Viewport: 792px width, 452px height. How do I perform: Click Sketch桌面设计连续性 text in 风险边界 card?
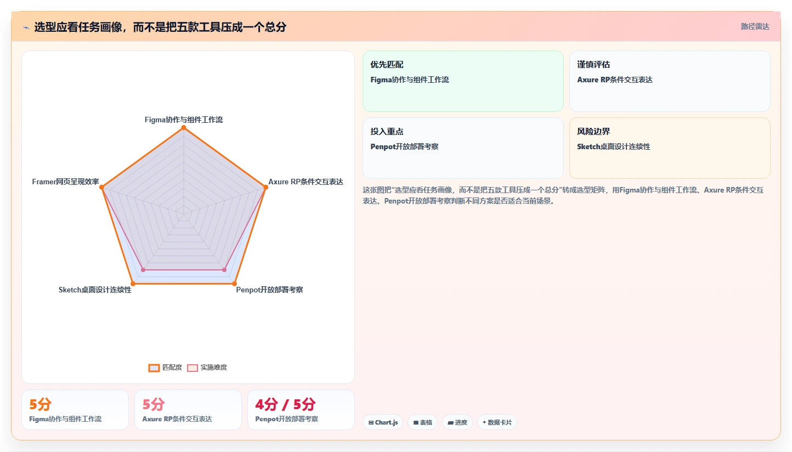click(x=614, y=146)
